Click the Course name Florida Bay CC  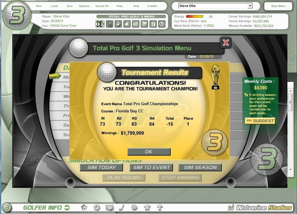point(130,111)
